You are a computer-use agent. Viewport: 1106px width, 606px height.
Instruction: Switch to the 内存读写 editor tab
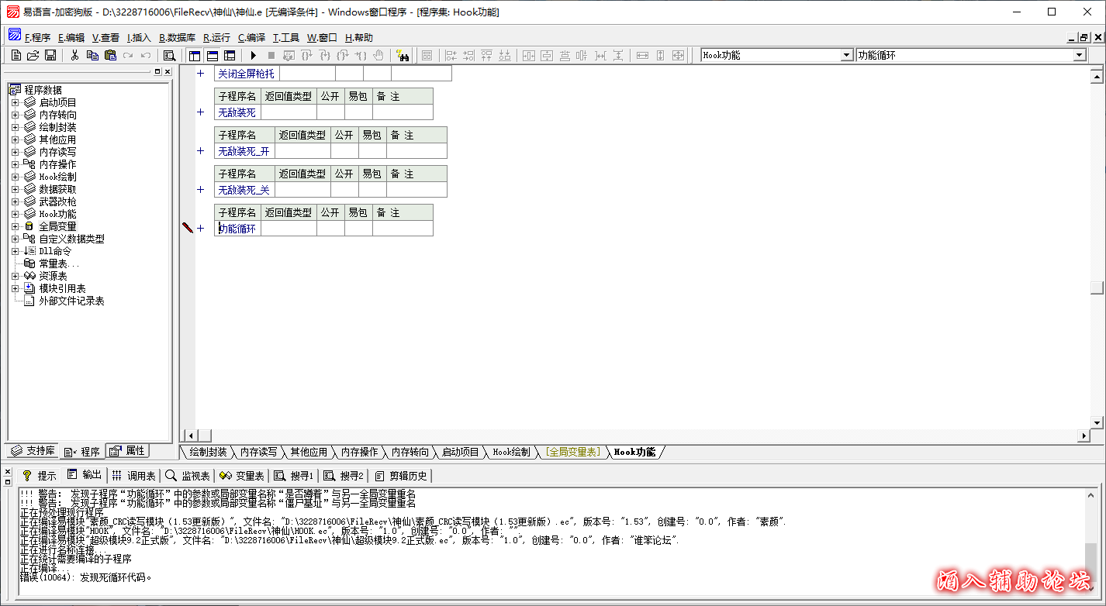258,452
